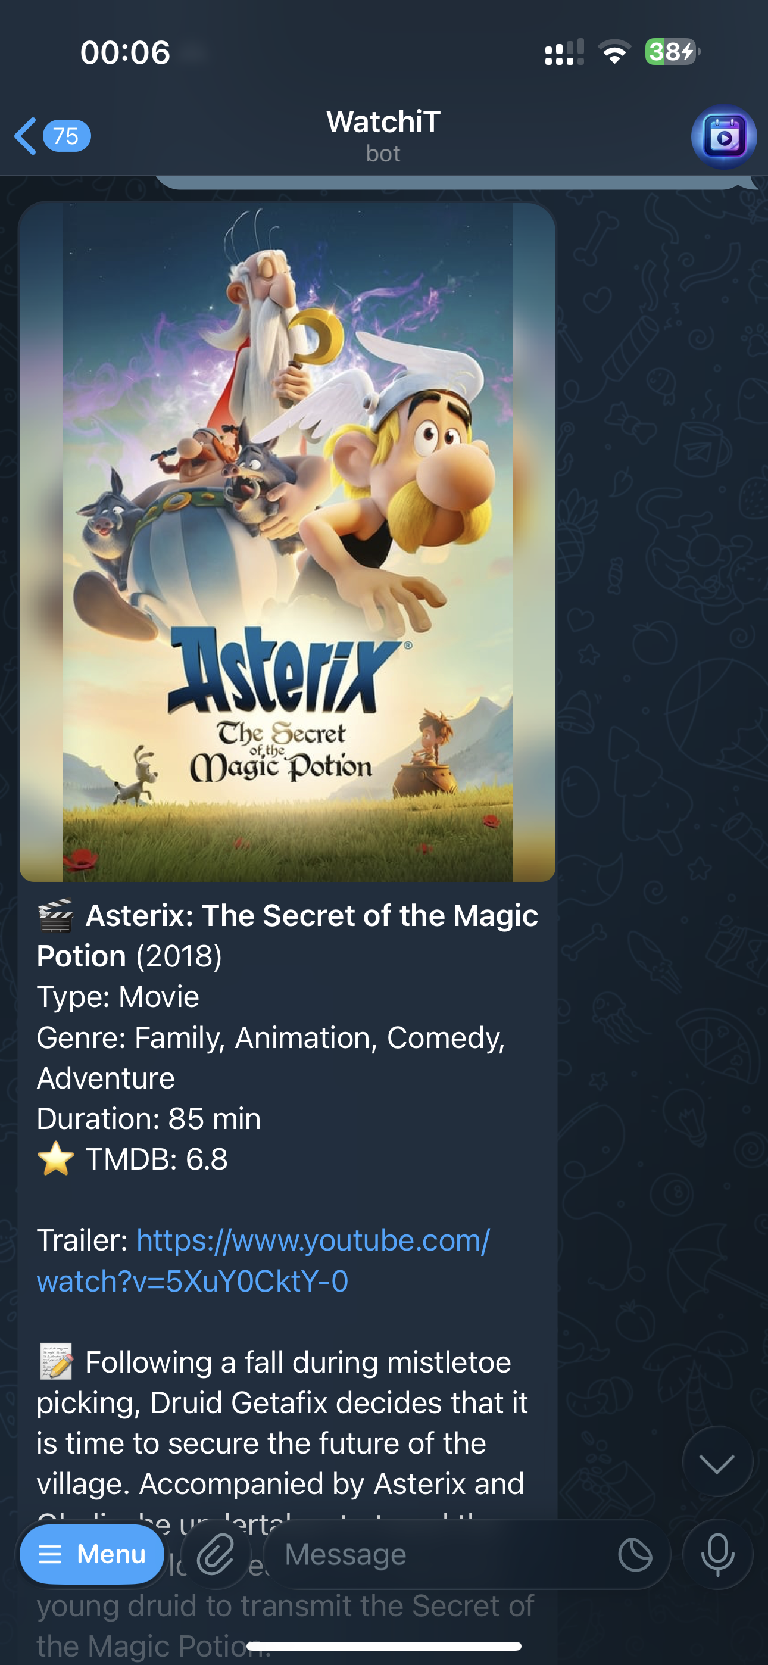The width and height of the screenshot is (768, 1665).
Task: Tap the battery charging indicator
Action: coord(672,52)
